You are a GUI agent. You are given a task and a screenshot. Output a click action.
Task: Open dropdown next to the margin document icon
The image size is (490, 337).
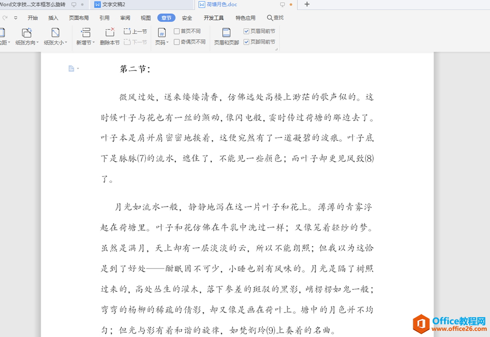(x=78, y=68)
